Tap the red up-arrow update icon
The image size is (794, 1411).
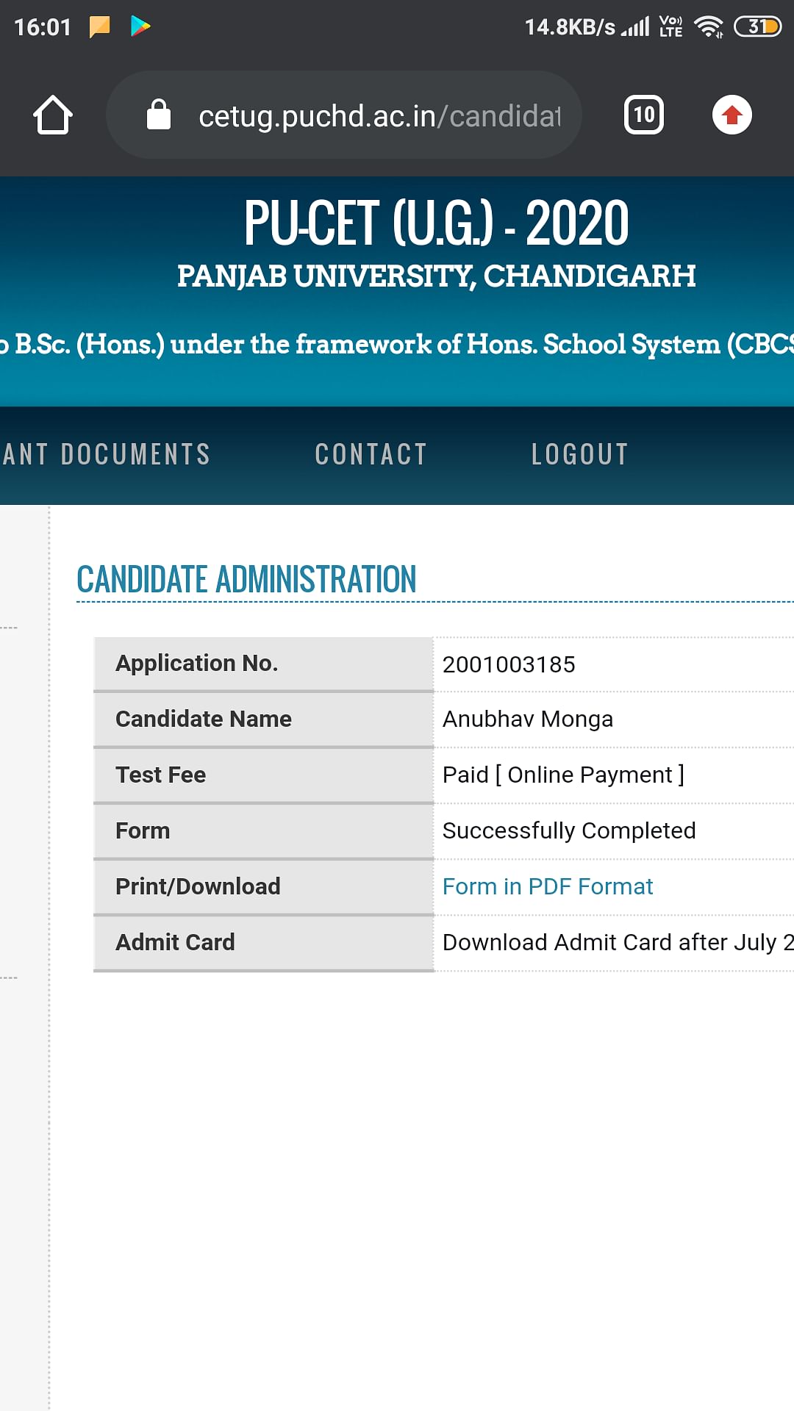[732, 115]
